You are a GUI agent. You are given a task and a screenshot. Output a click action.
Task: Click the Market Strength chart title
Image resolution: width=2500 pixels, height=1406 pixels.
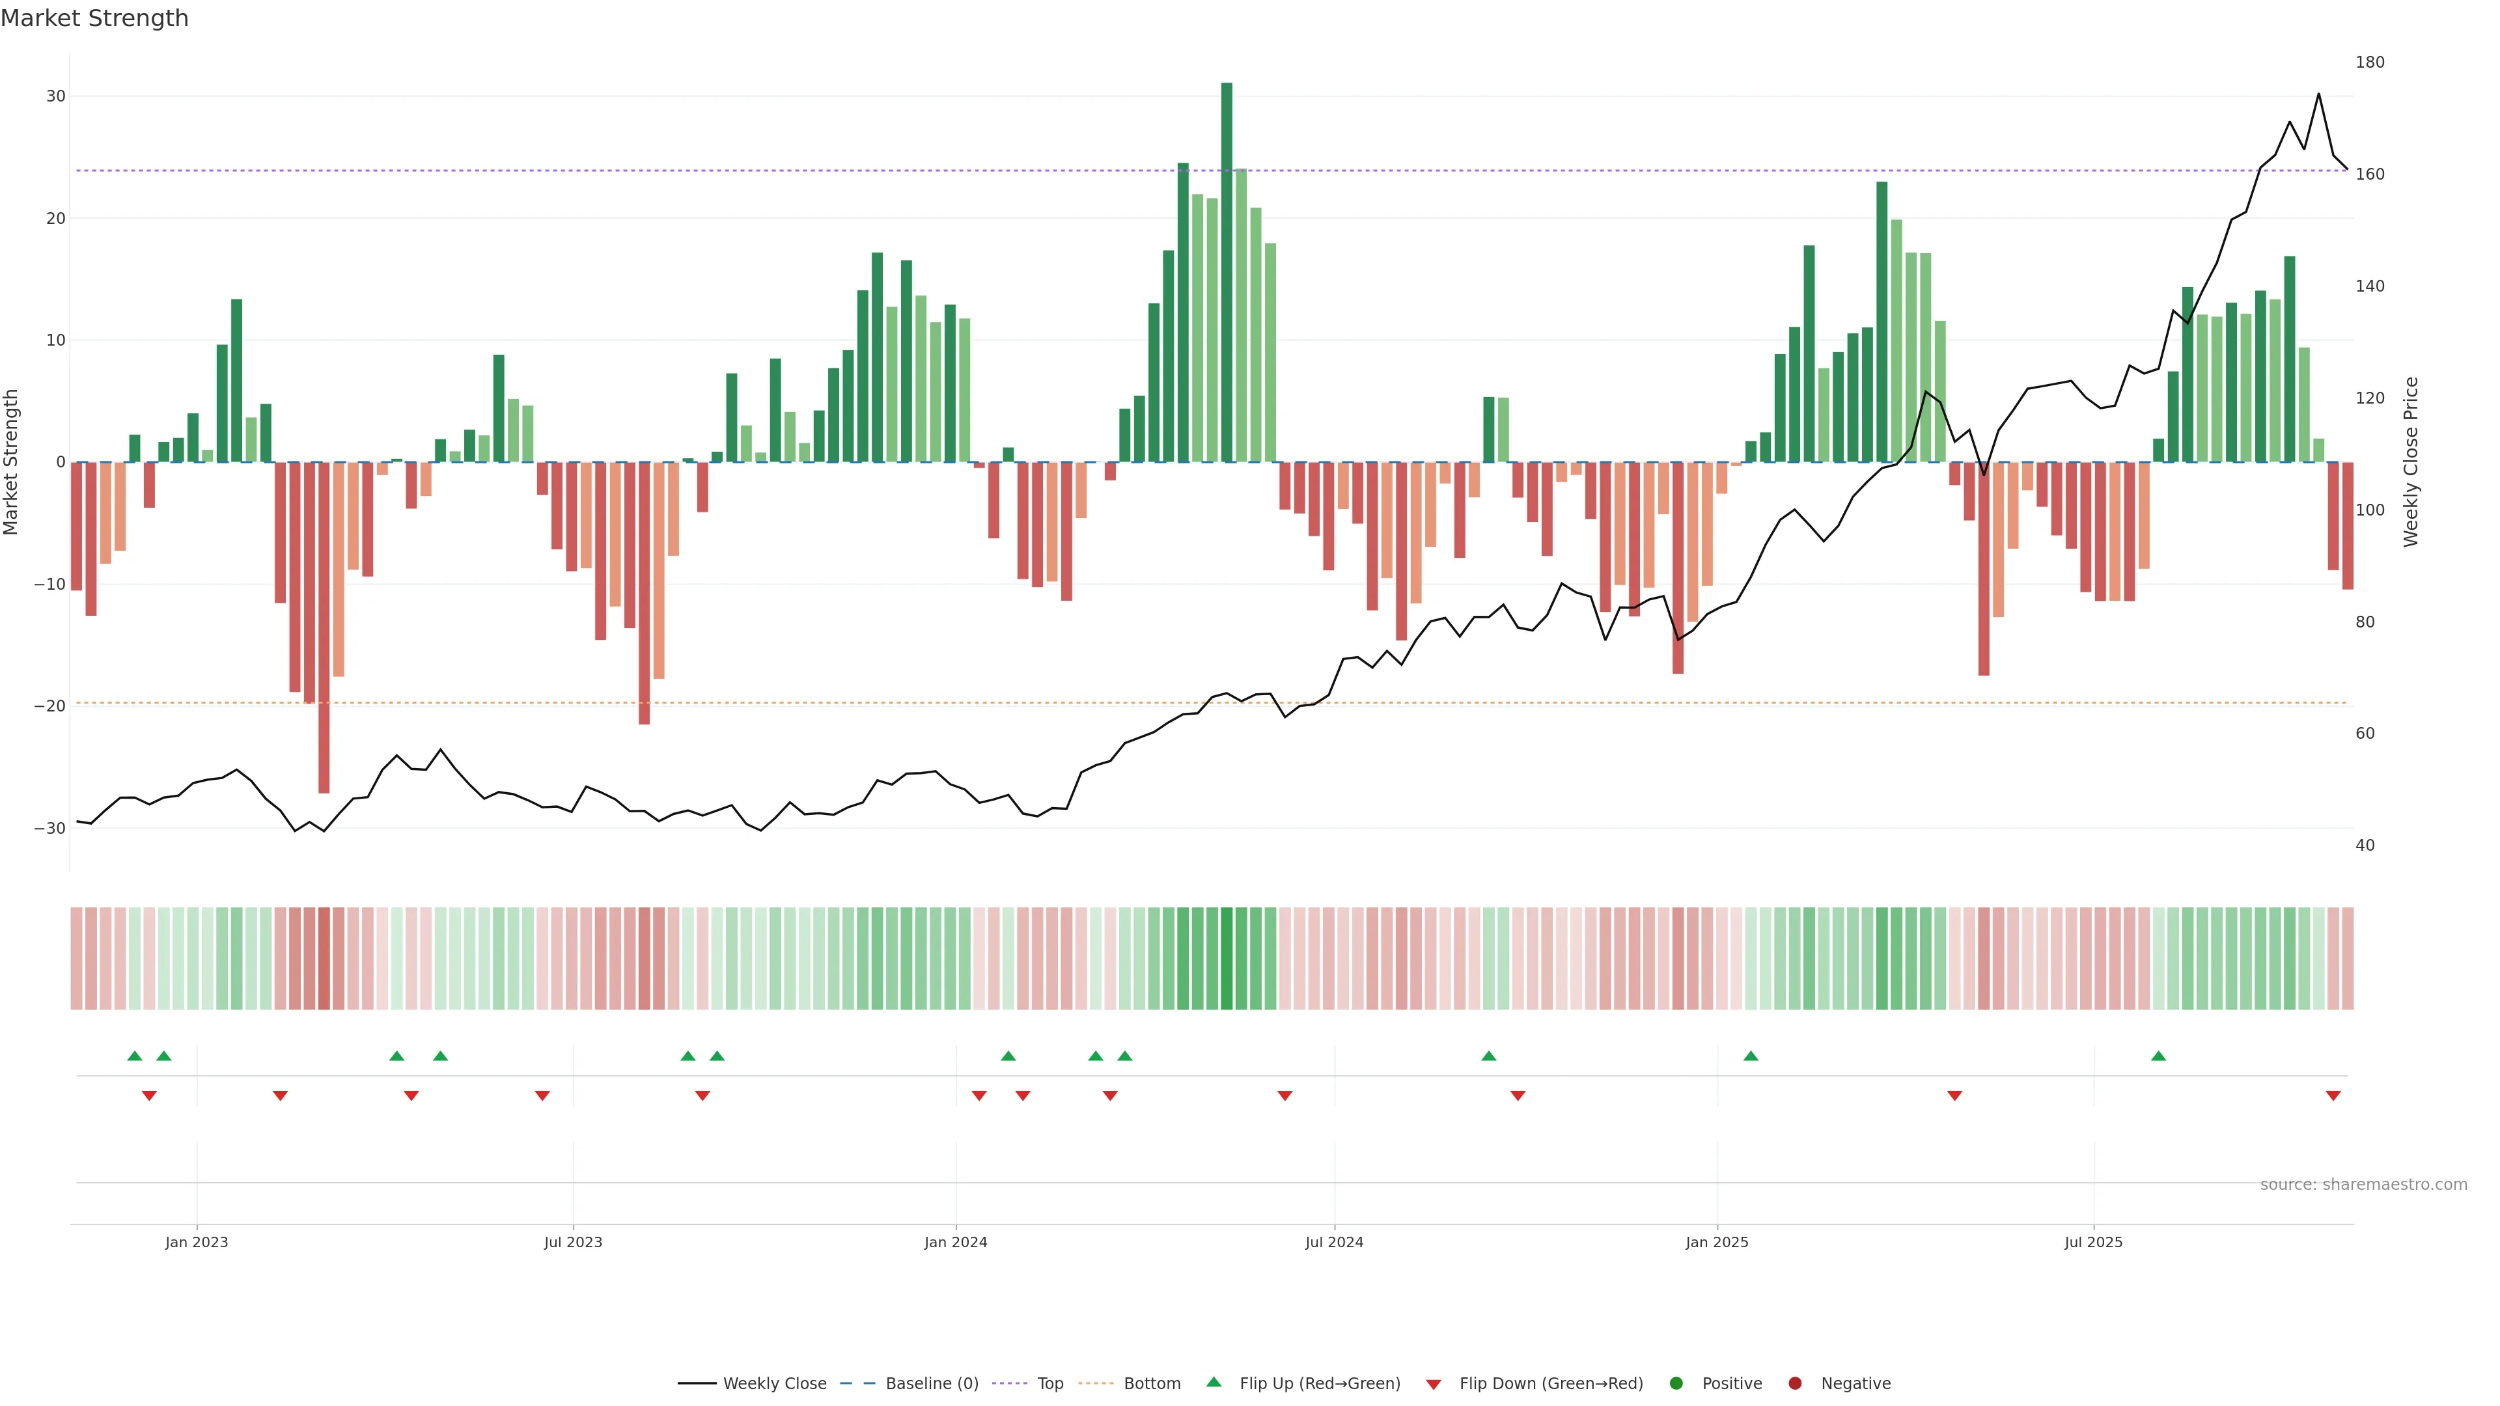(94, 18)
